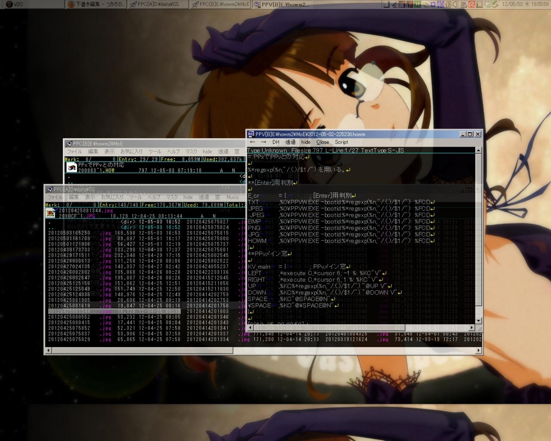Switch to PPC[B]E:¥howm2¥MoE taskbar button
This screenshot has width=551, height=441.
coord(220,4)
